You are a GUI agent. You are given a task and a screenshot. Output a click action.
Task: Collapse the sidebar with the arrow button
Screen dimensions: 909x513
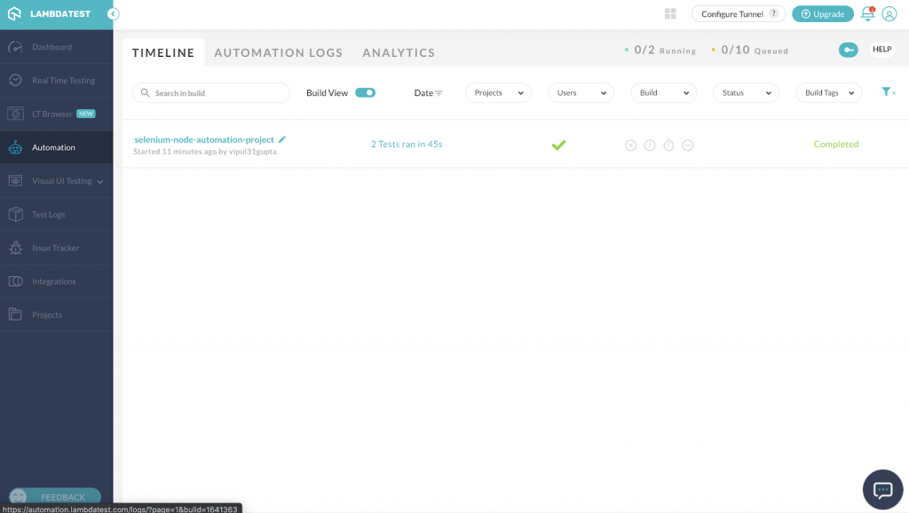(x=114, y=14)
